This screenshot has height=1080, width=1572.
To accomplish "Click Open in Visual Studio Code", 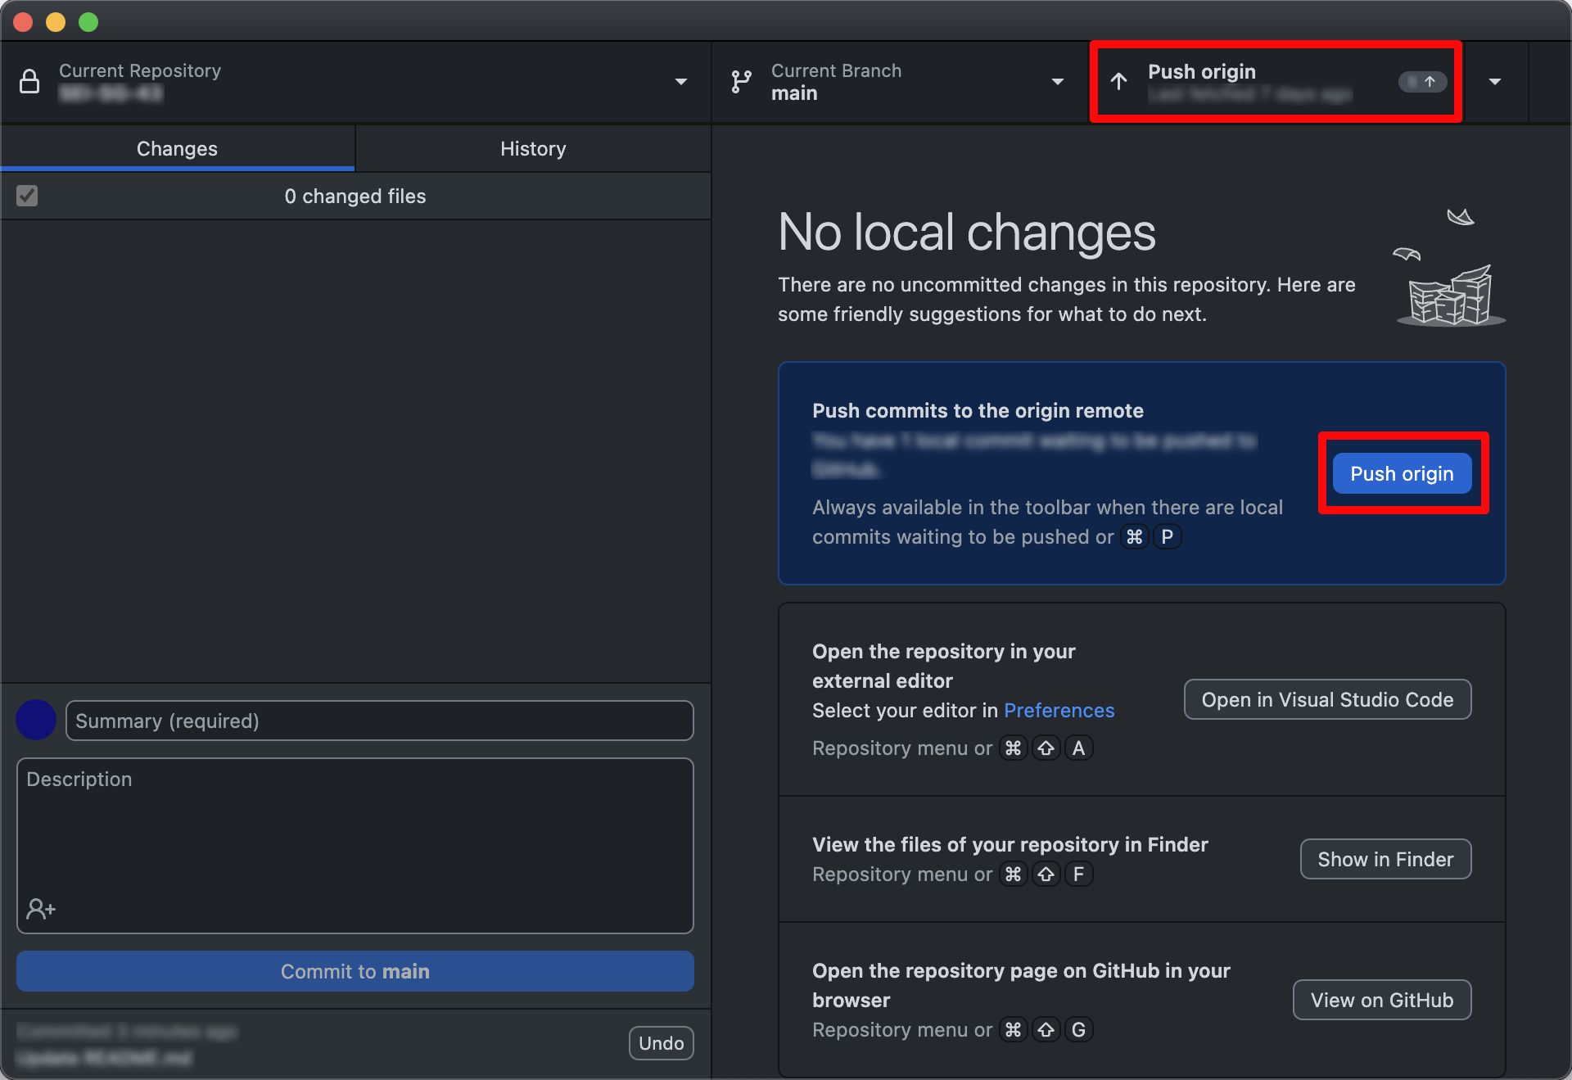I will [x=1327, y=700].
